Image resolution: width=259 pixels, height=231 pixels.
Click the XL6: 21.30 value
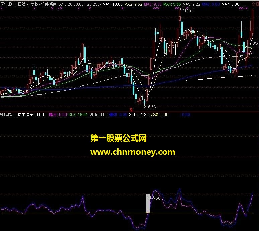click(x=139, y=115)
